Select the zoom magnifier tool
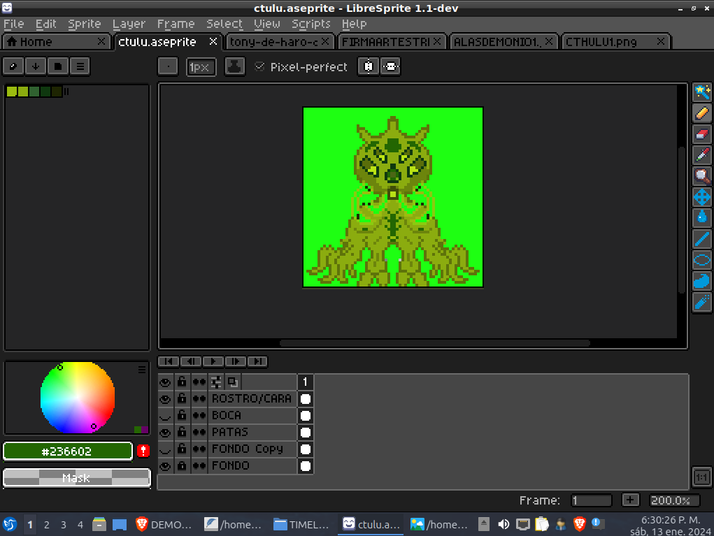This screenshot has height=536, width=714. [701, 176]
